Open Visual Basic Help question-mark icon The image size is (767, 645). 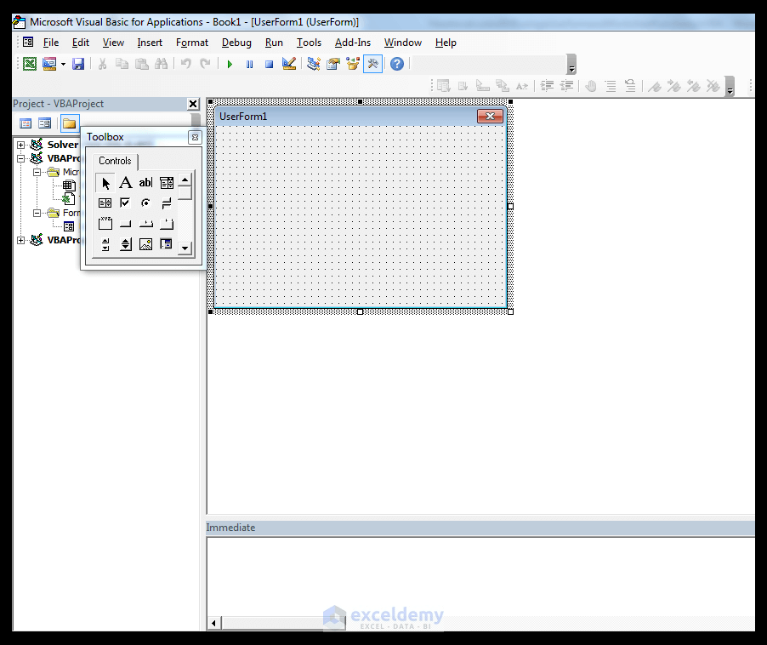(397, 64)
